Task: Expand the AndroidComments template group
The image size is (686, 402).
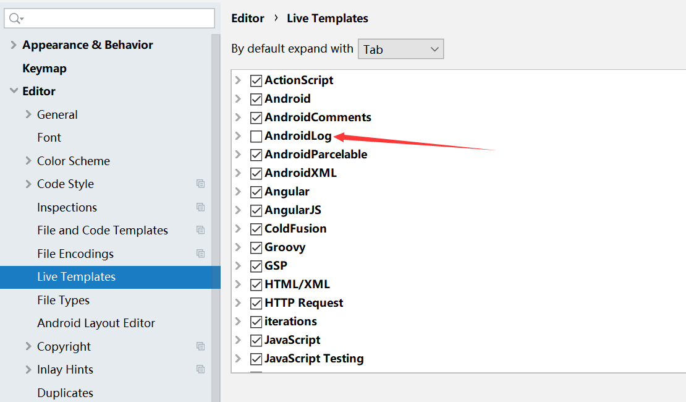Action: point(238,118)
